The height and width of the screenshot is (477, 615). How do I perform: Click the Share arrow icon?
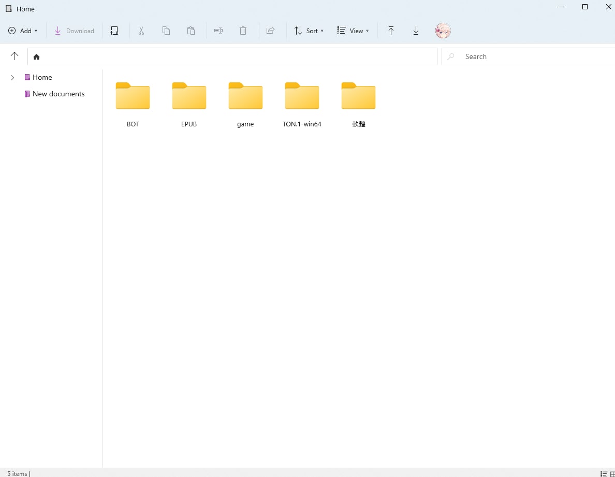click(270, 31)
